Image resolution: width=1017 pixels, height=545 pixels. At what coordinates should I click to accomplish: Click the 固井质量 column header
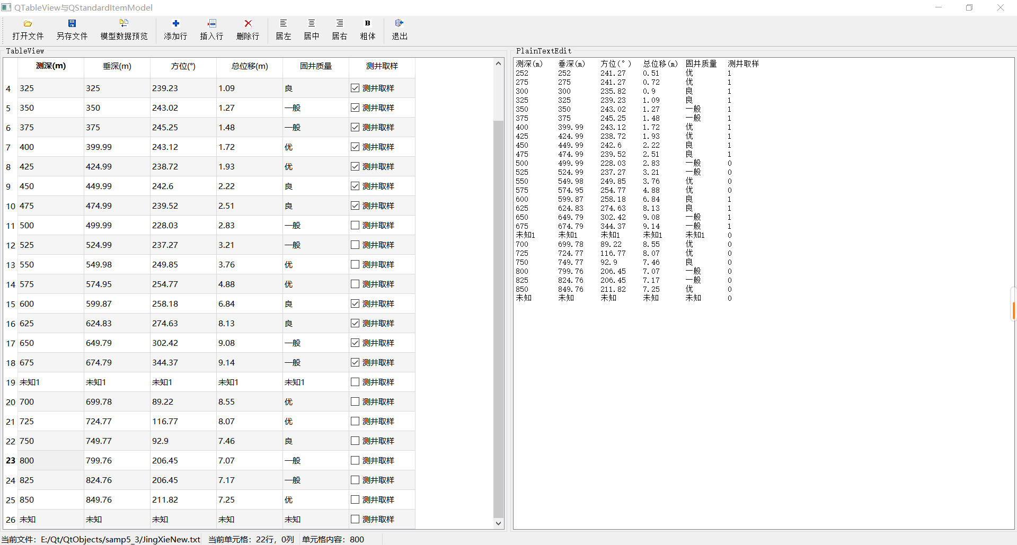316,66
